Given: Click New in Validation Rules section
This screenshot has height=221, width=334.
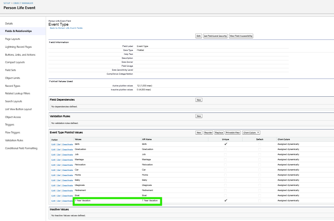Looking at the screenshot, I should coord(199,116).
